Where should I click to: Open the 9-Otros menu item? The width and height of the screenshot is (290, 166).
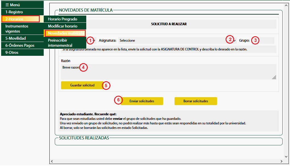click(22, 52)
